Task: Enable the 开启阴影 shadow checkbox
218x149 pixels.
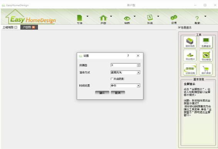Action: pyautogui.click(x=112, y=79)
